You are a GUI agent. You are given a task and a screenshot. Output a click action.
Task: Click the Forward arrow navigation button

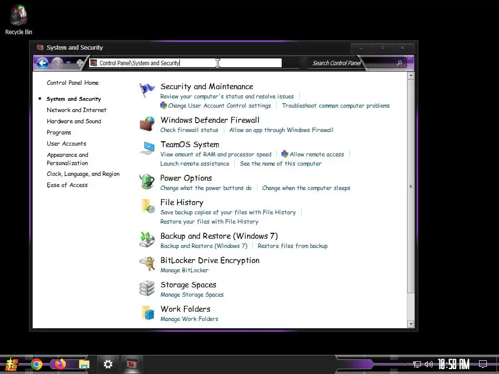coord(58,63)
